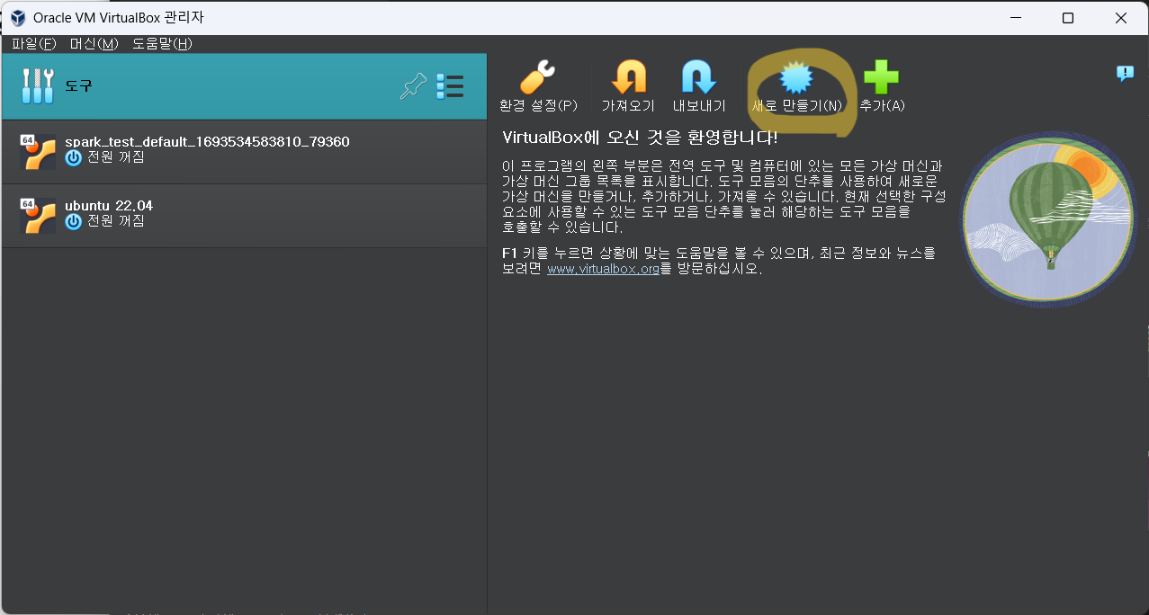
Task: Click the 도구 label in the left panel
Action: coord(78,86)
